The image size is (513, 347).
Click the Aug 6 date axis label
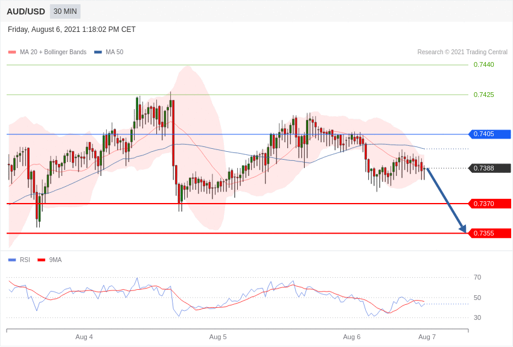coord(352,337)
